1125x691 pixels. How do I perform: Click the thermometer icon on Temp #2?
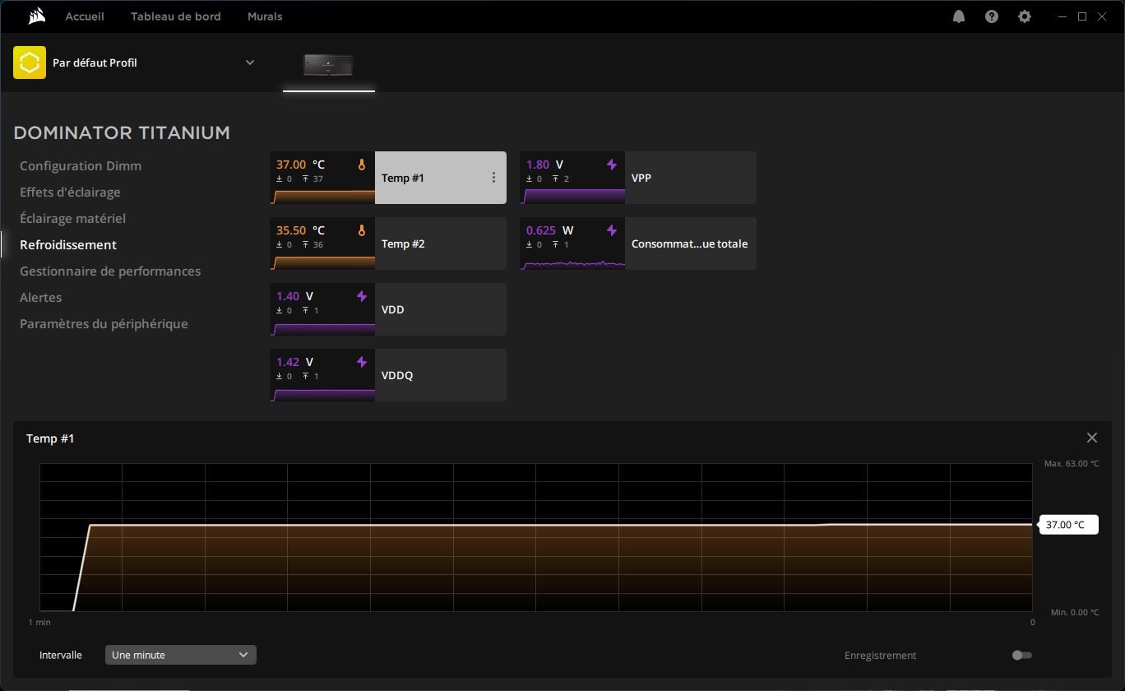pos(361,230)
